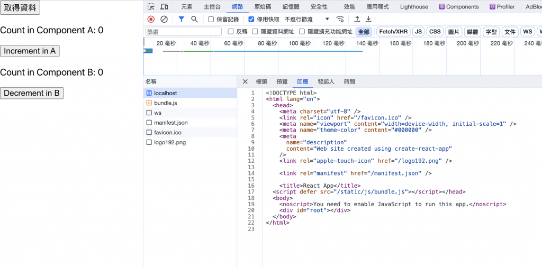Open the throttling dropdown 不進行節流
The width and height of the screenshot is (542, 267).
pyautogui.click(x=307, y=20)
